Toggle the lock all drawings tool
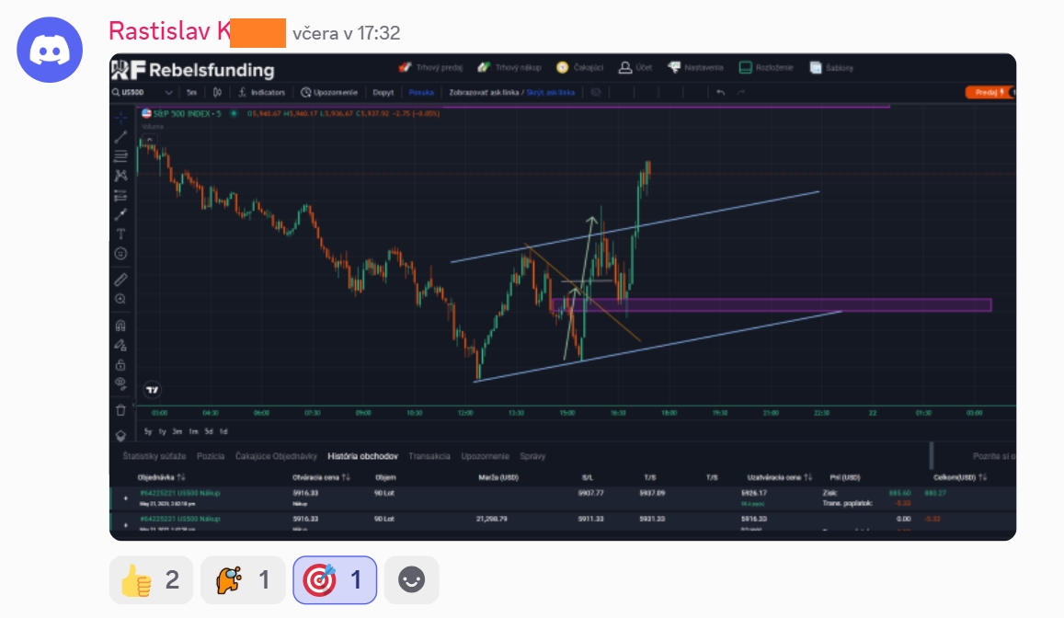 [x=120, y=365]
